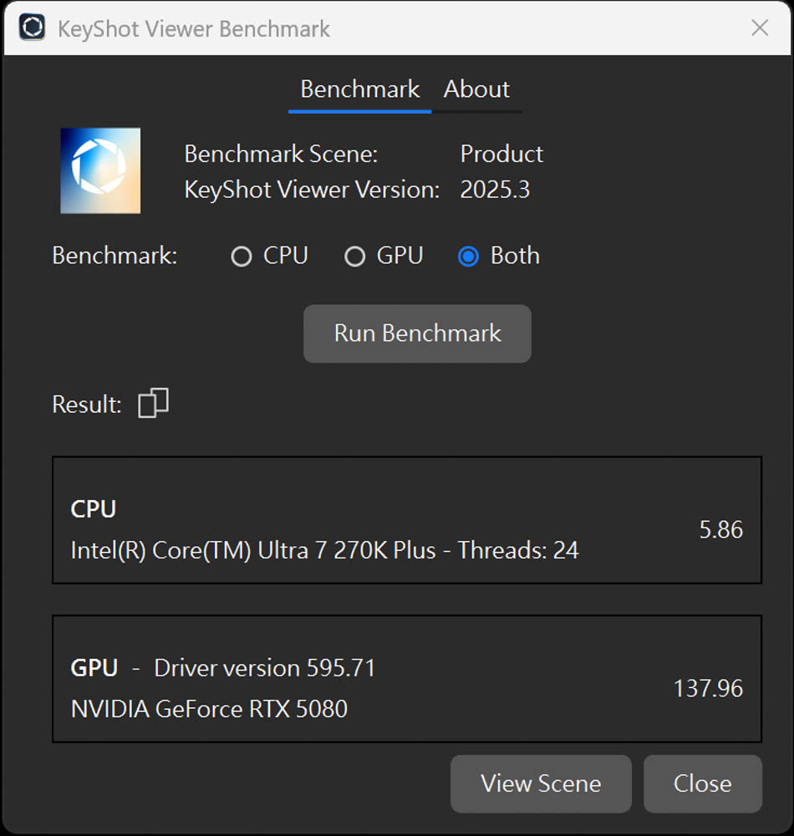This screenshot has width=794, height=836.
Task: Click the KeyShot Viewer logo image
Action: (x=100, y=171)
